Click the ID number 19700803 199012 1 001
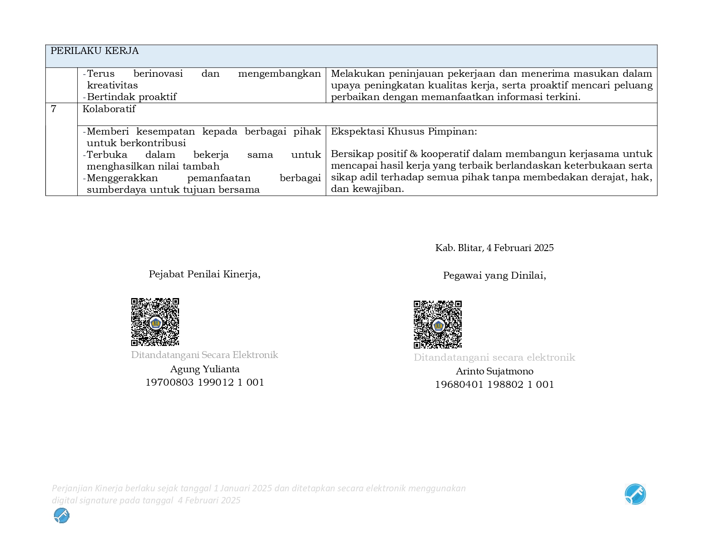The width and height of the screenshot is (712, 550). pos(205,383)
